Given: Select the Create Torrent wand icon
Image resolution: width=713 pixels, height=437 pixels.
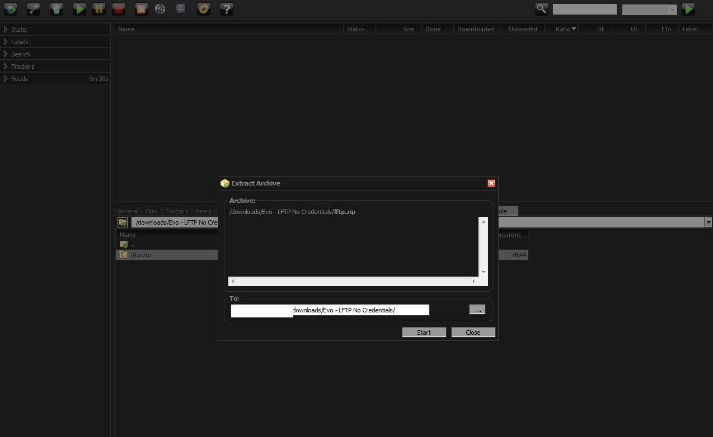Looking at the screenshot, I should (x=33, y=9).
